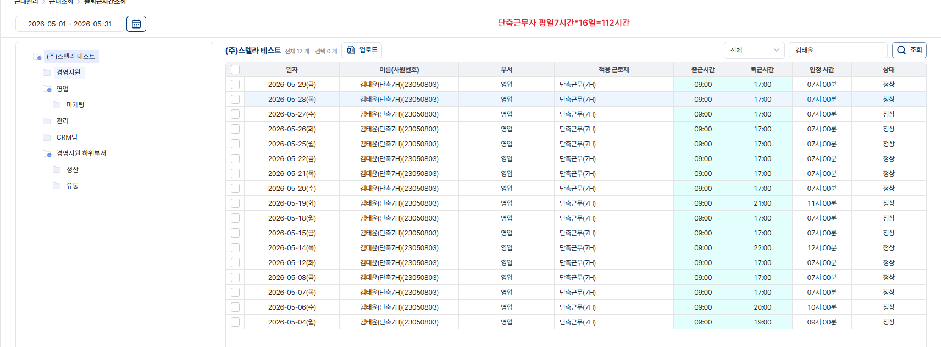Screen dimensions: 941x347
Task: Click the 부서 column header
Action: click(507, 69)
